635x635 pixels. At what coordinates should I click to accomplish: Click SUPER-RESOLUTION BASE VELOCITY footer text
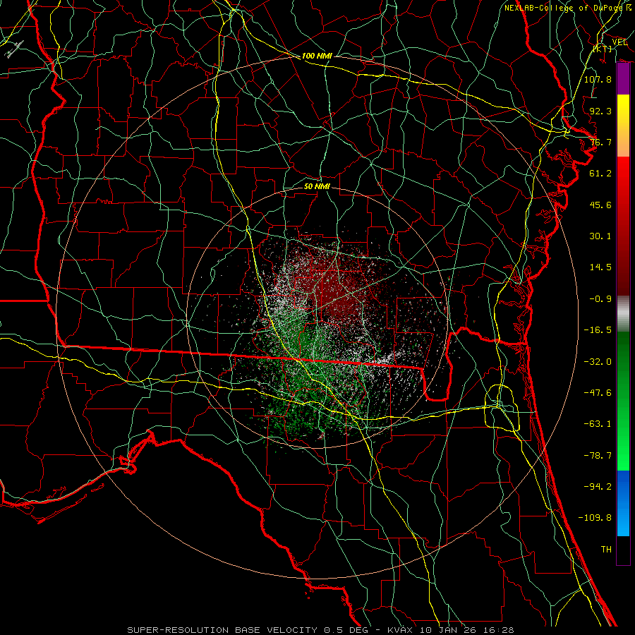click(222, 630)
